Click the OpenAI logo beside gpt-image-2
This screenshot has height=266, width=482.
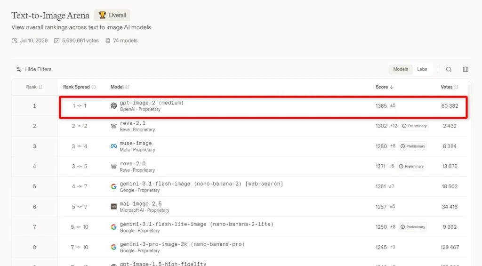point(114,106)
